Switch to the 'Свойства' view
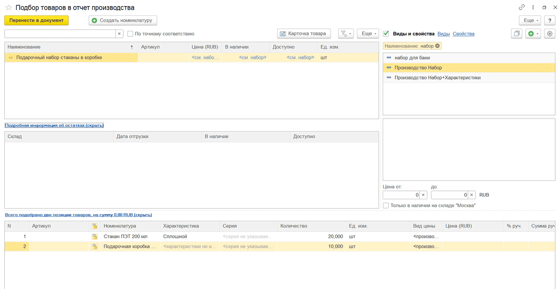Image resolution: width=558 pixels, height=289 pixels. click(463, 34)
